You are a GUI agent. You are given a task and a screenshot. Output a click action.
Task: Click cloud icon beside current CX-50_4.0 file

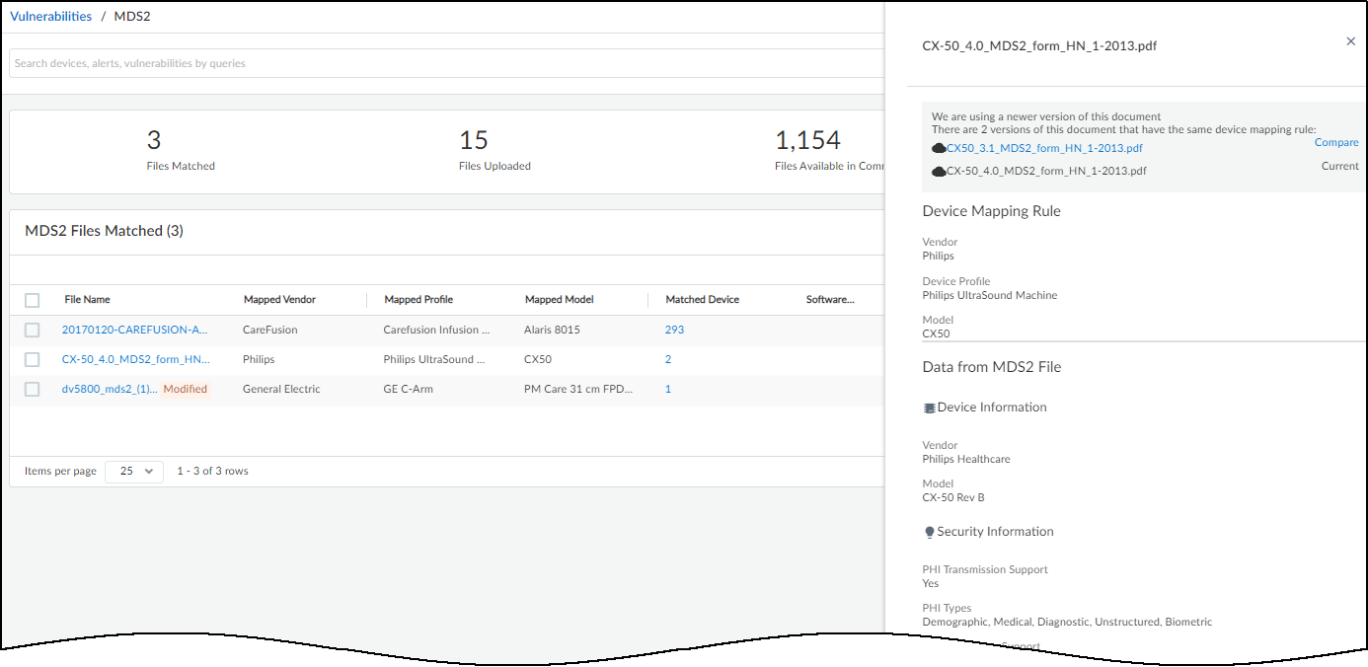939,171
